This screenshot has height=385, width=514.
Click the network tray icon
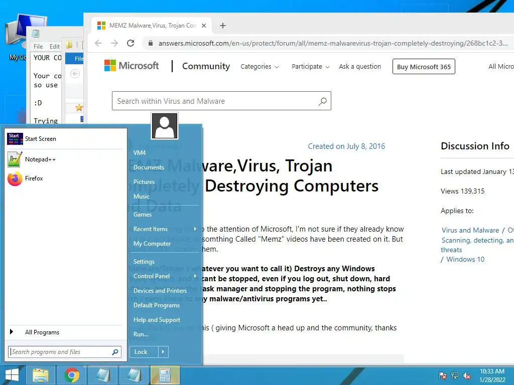pos(455,375)
